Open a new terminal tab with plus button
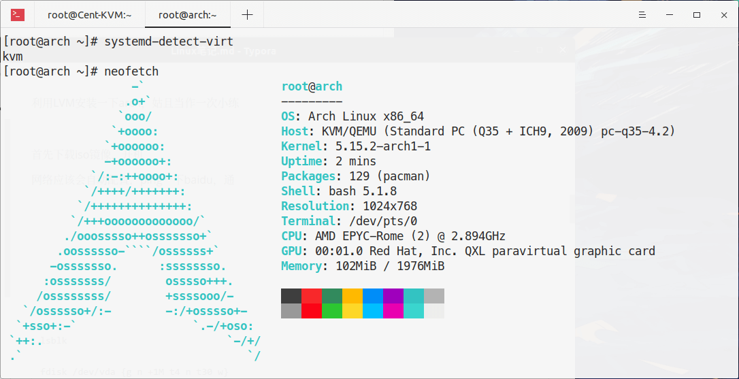The width and height of the screenshot is (739, 379). coord(247,15)
